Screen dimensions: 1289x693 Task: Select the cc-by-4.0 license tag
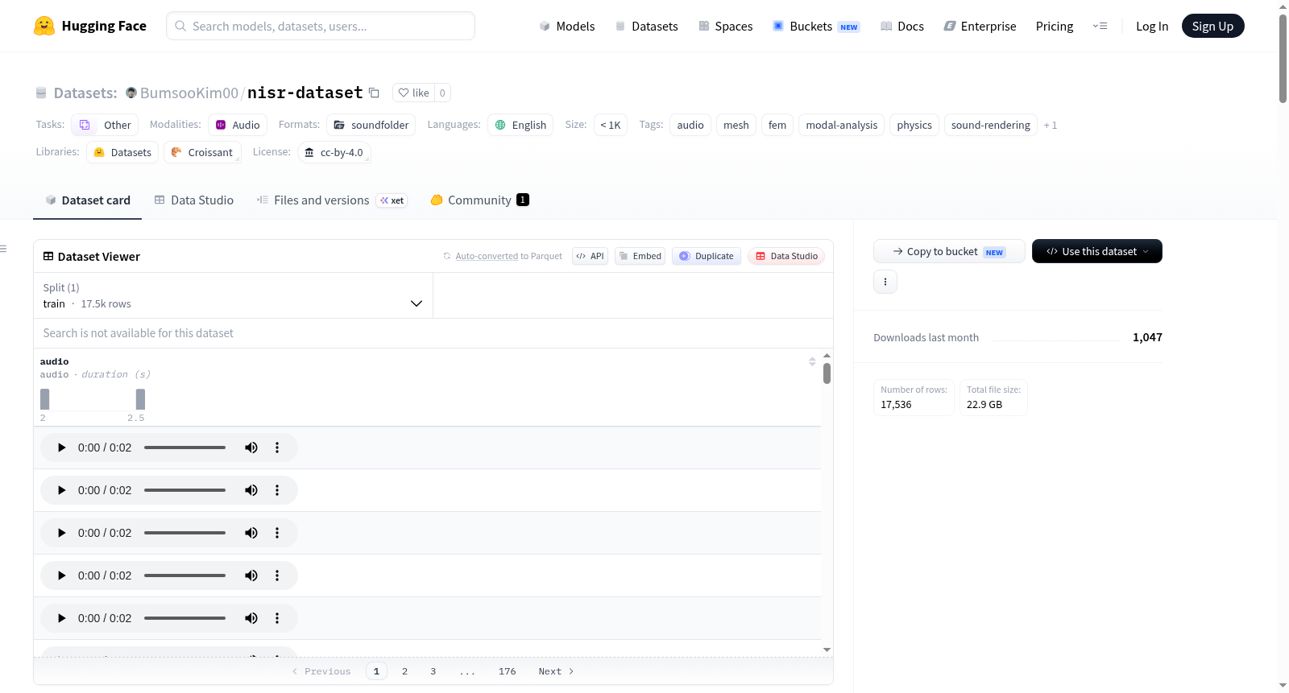[334, 152]
